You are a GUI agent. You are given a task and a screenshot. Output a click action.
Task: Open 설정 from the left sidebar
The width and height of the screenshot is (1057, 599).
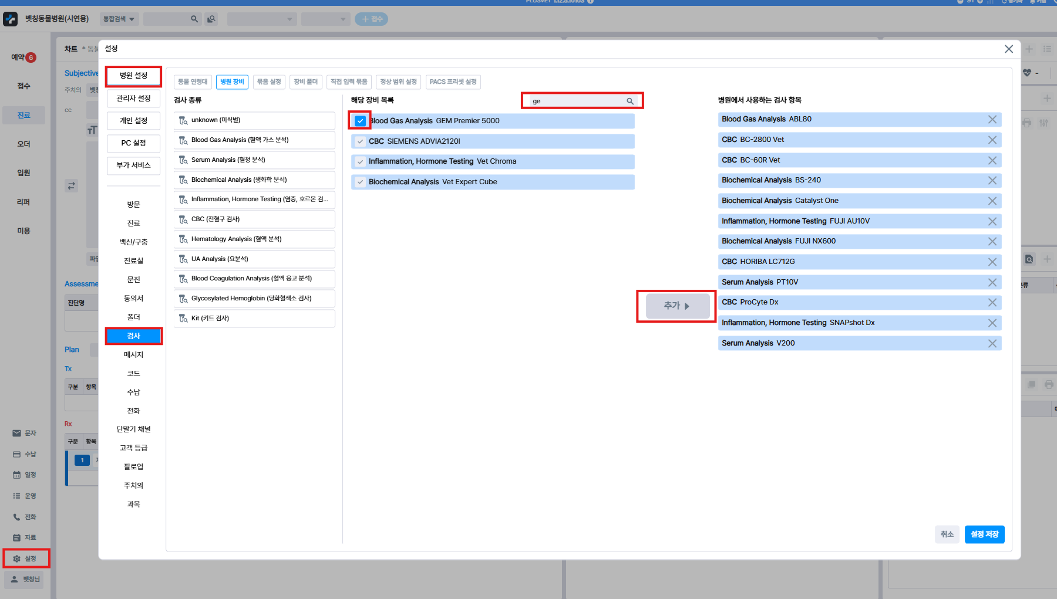(26, 559)
